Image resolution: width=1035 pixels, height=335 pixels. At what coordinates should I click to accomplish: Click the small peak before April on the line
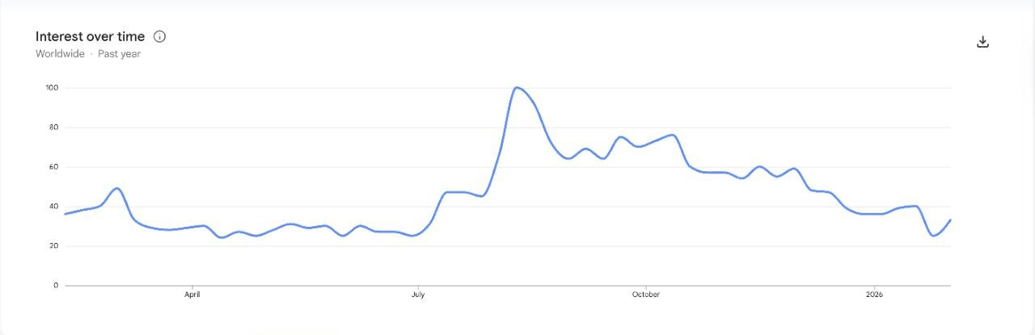[117, 188]
